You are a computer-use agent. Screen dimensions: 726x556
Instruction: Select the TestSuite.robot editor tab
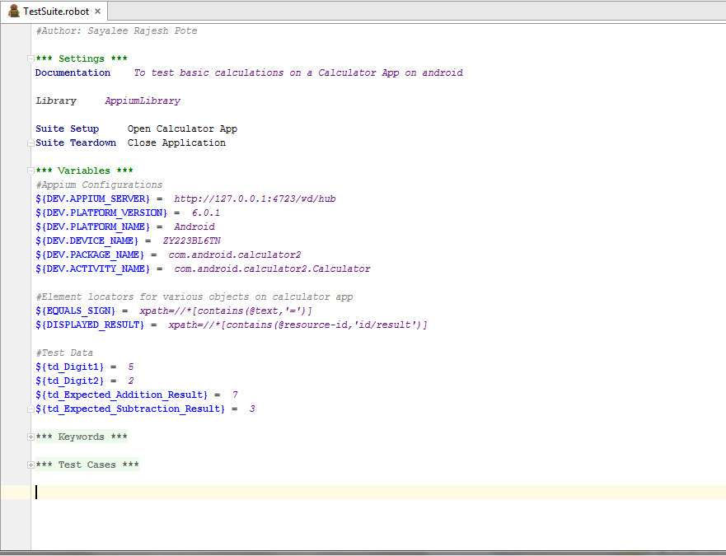pyautogui.click(x=56, y=12)
